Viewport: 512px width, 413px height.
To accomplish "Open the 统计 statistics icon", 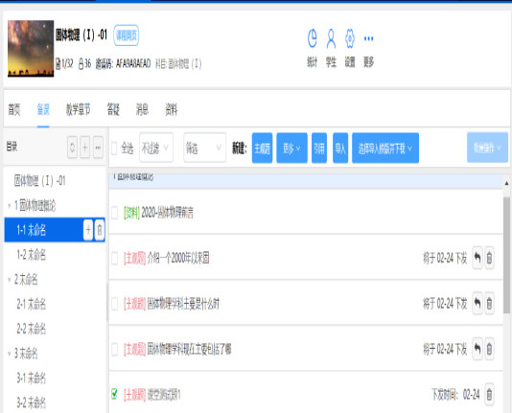I will pyautogui.click(x=313, y=38).
